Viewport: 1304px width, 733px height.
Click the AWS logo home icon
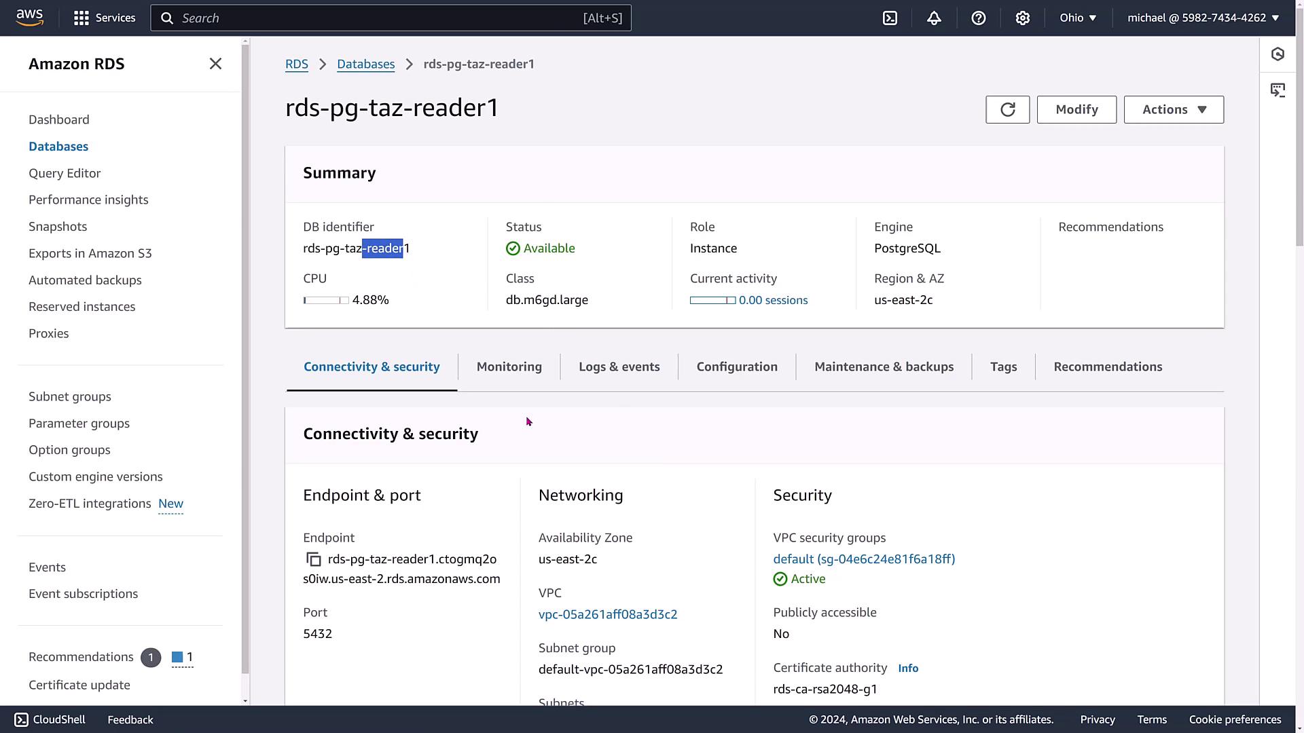(30, 18)
